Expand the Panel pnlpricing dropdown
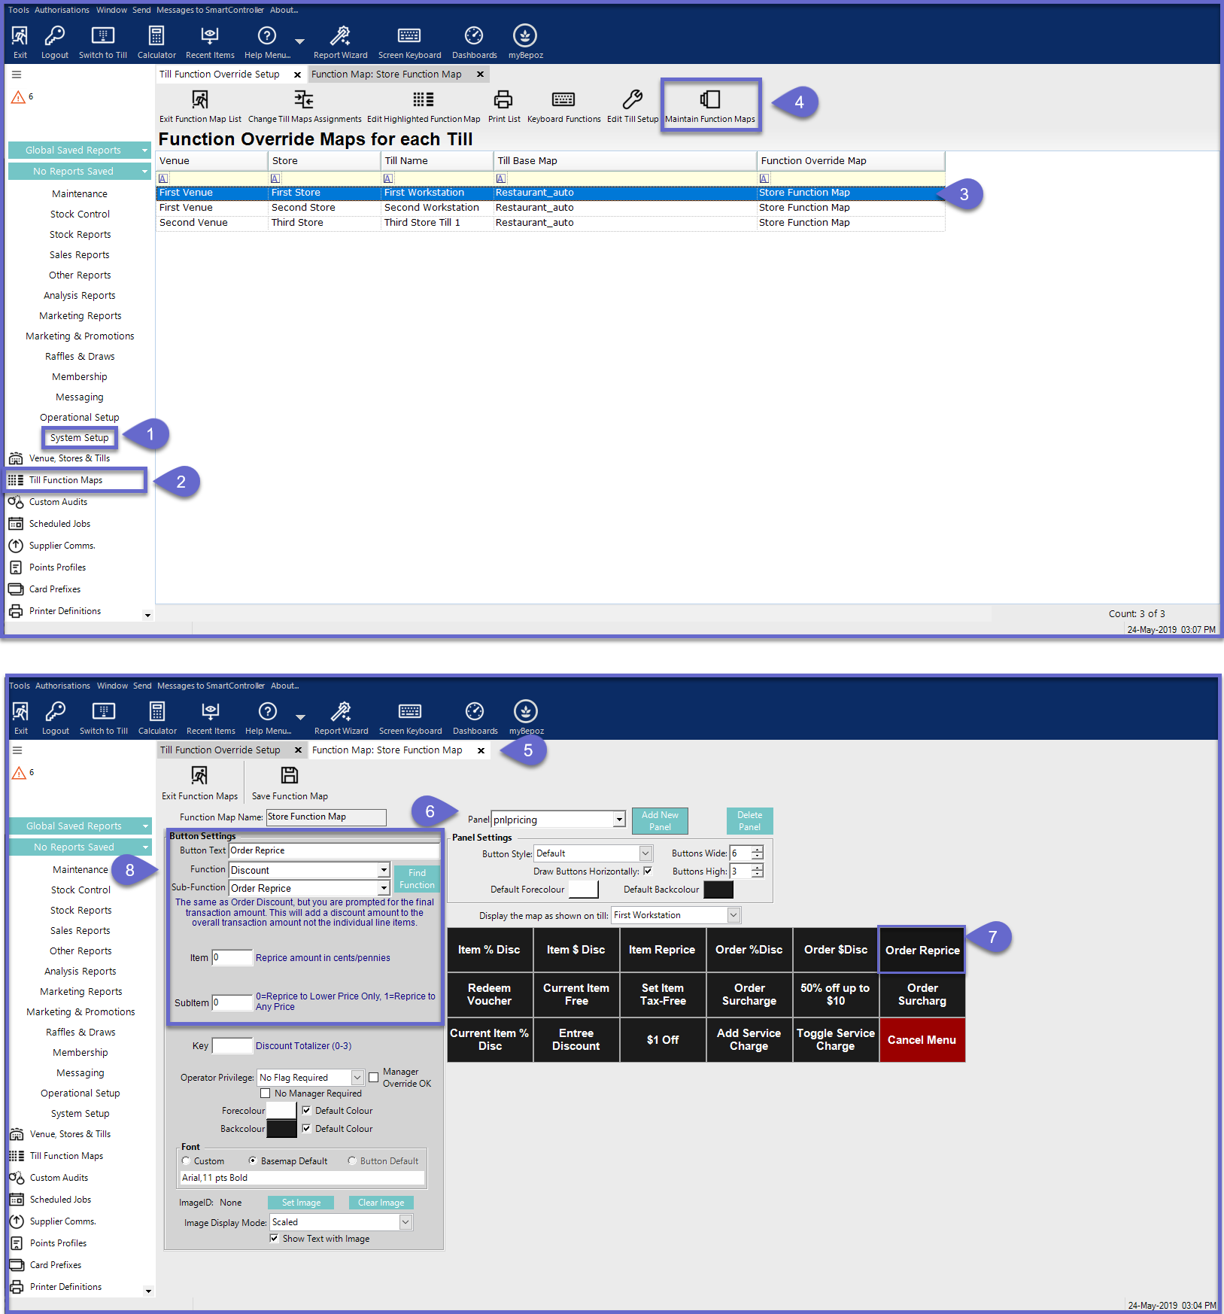This screenshot has height=1314, width=1224. tap(619, 820)
